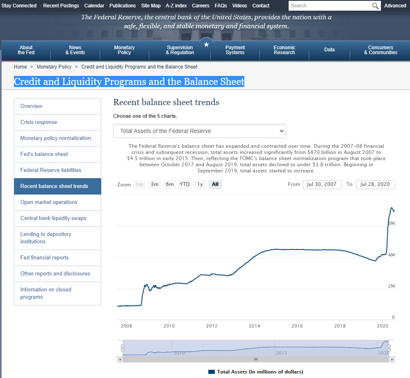Image resolution: width=410 pixels, height=378 pixels.
Task: Open Open market operations sidebar item
Action: (x=57, y=202)
